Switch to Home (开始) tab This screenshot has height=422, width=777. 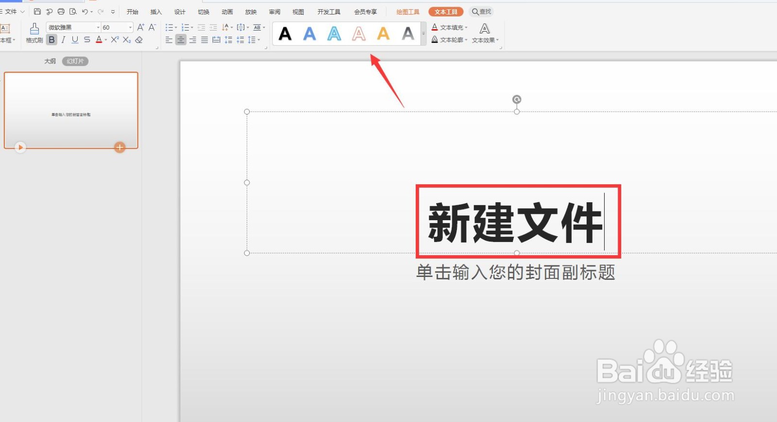(133, 12)
